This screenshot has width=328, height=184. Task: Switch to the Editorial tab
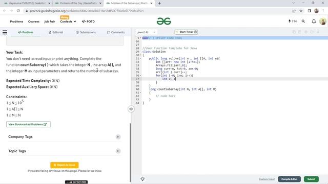(x=56, y=32)
